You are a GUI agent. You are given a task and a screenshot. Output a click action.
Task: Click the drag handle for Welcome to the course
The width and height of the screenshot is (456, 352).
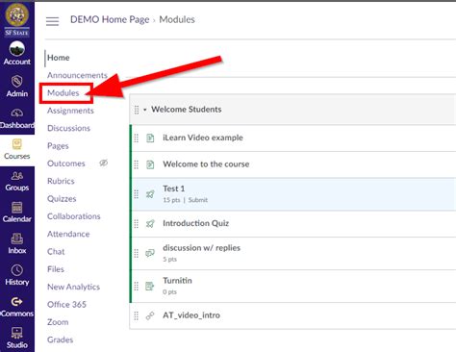[x=137, y=164]
